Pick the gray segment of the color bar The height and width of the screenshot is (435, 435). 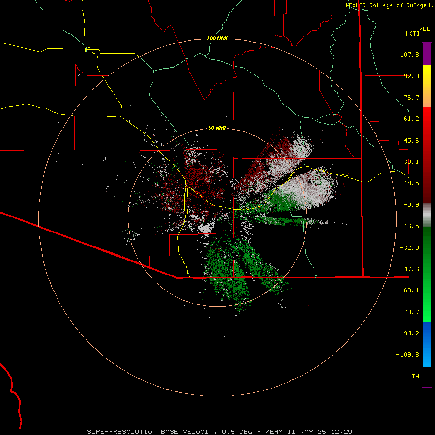[x=427, y=215]
